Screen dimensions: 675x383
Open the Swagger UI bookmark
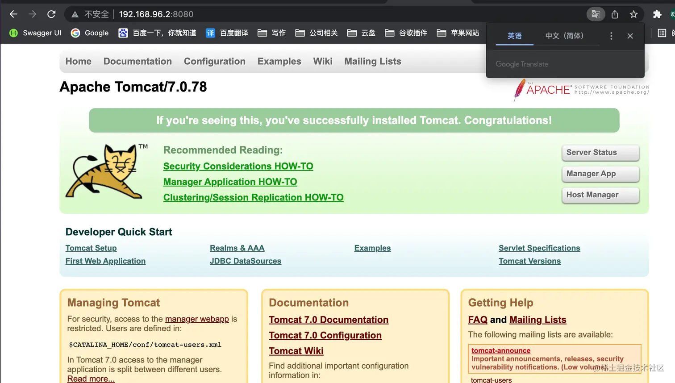(x=35, y=33)
